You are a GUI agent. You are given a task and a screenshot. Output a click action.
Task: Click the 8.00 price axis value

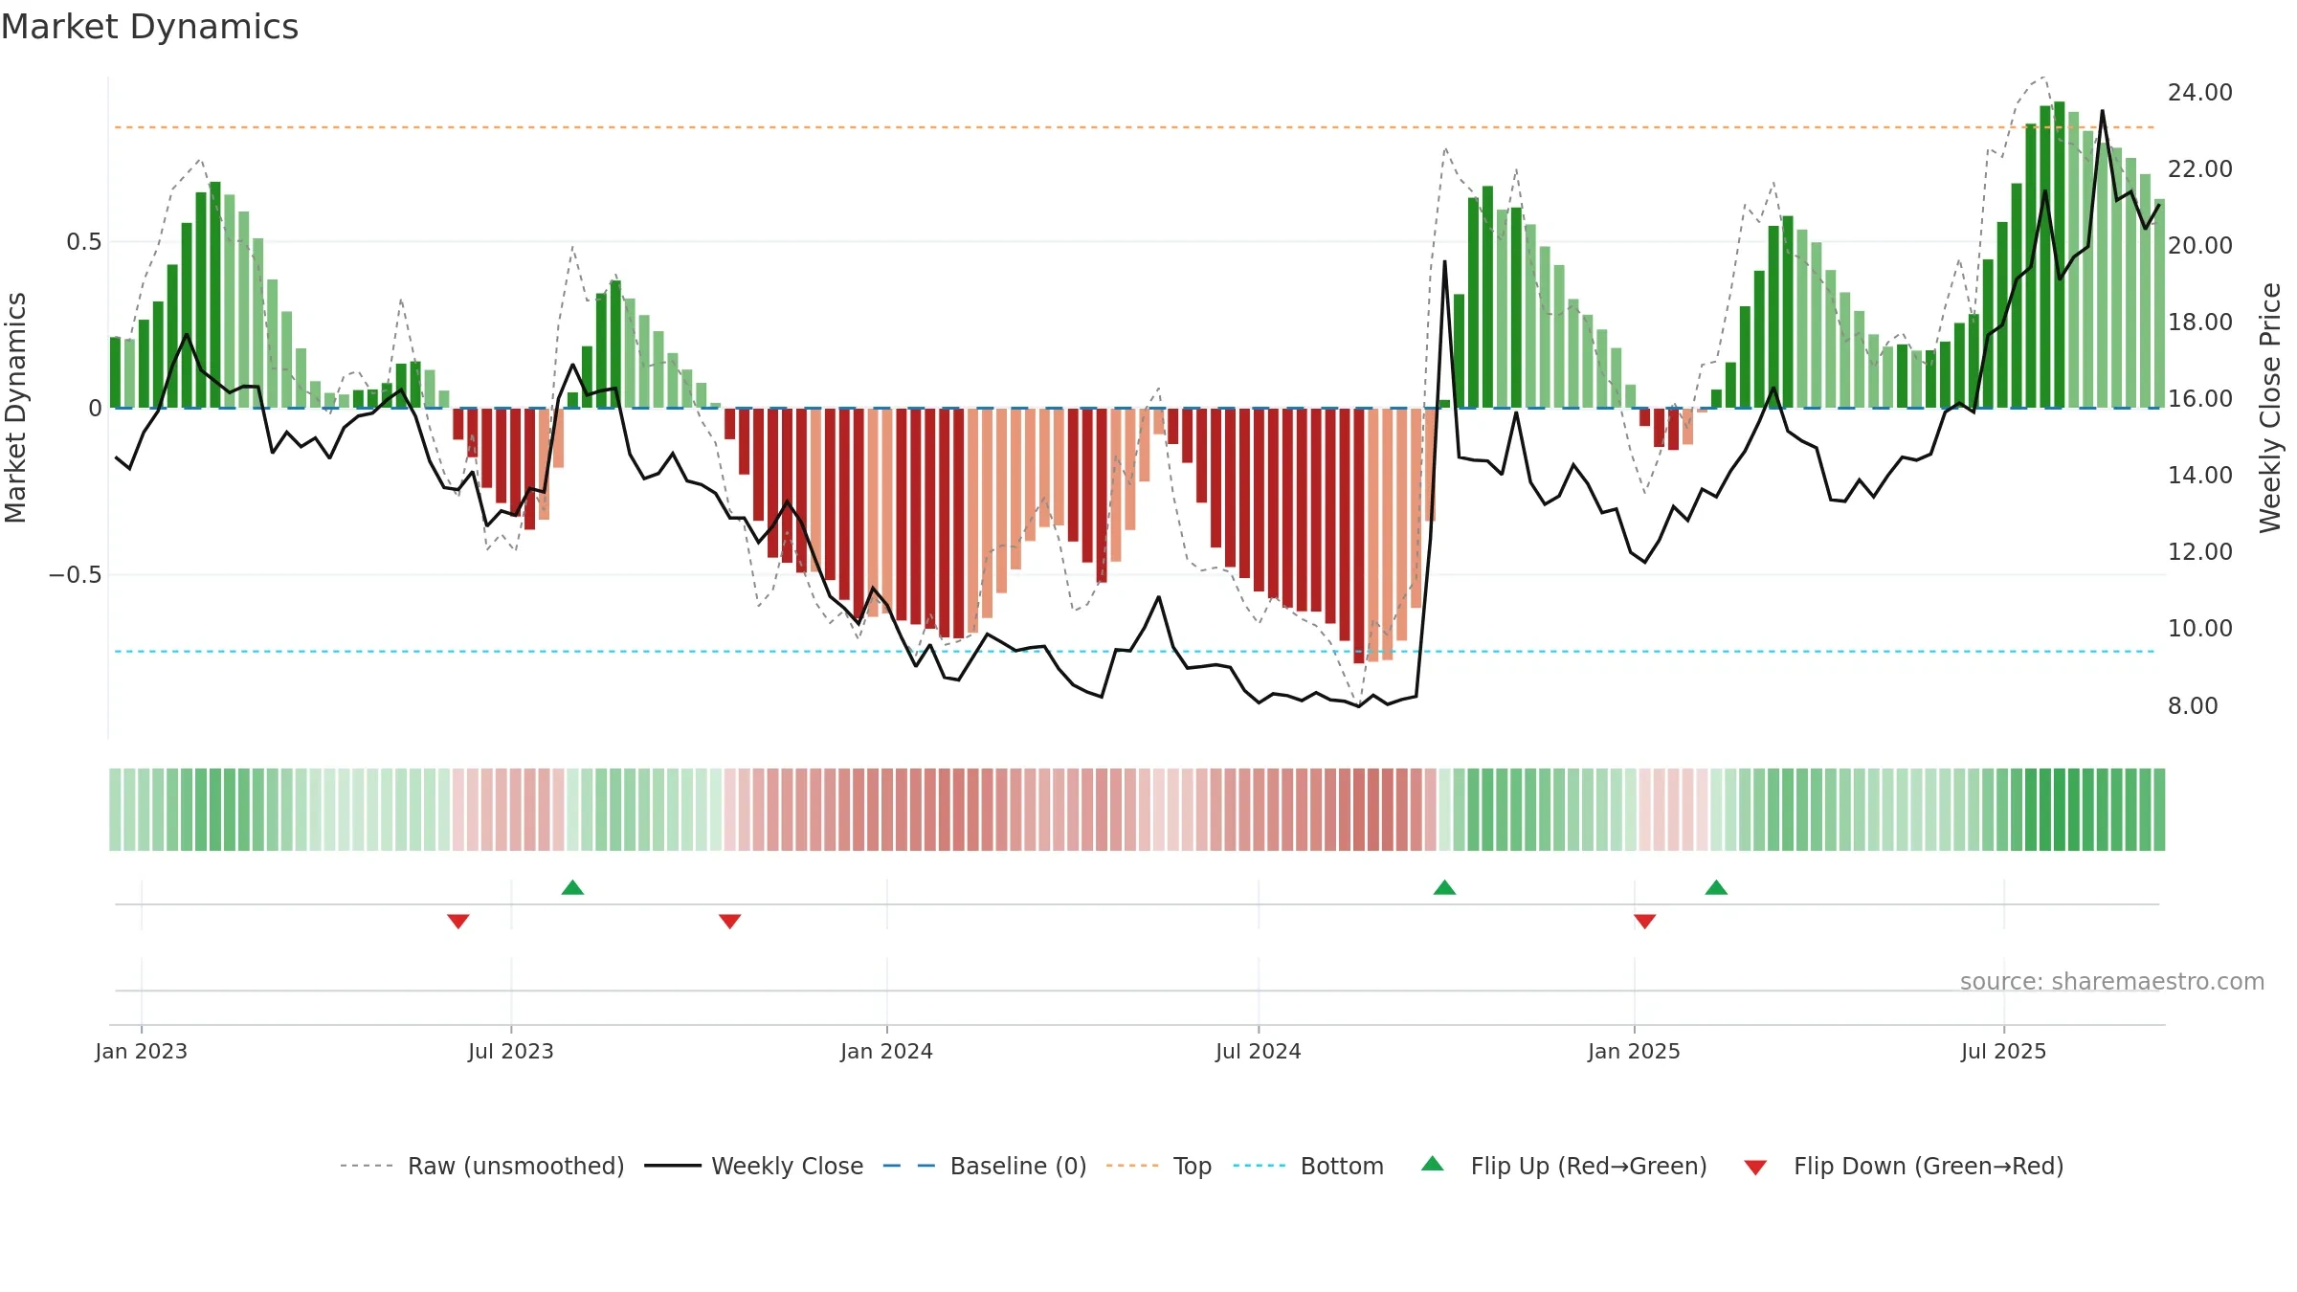point(2193,706)
